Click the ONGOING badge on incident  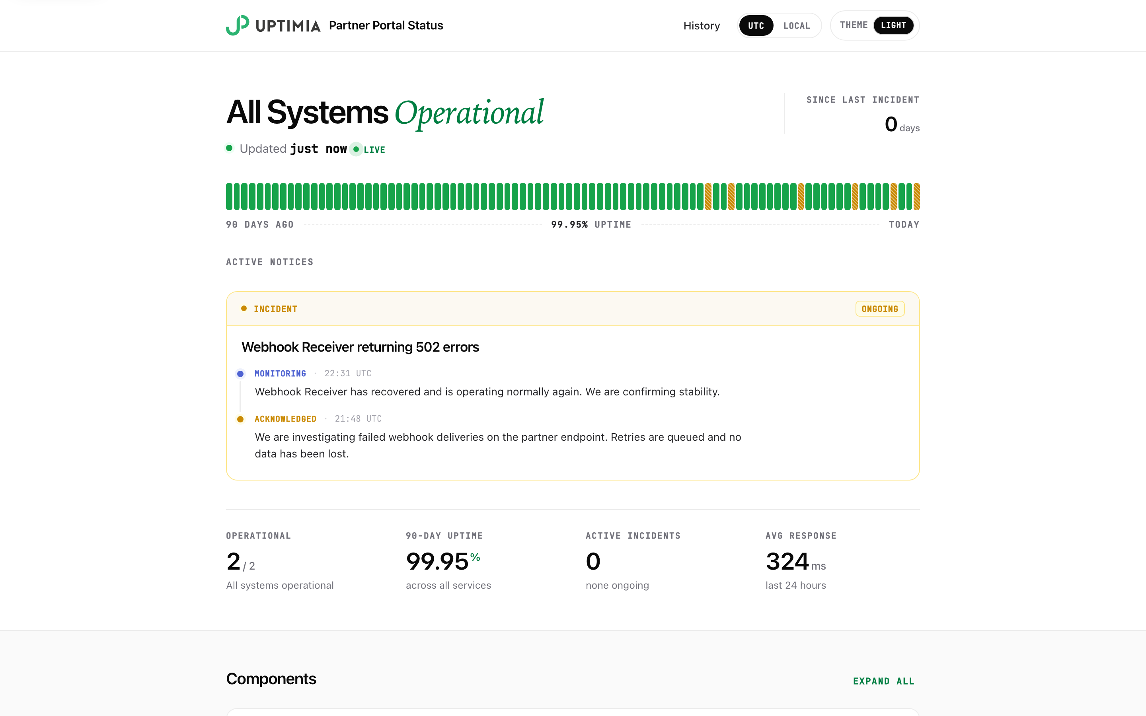tap(880, 309)
